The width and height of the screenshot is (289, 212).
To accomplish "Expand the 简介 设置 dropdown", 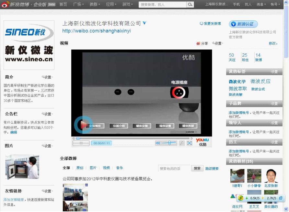I will pyautogui.click(x=47, y=77).
